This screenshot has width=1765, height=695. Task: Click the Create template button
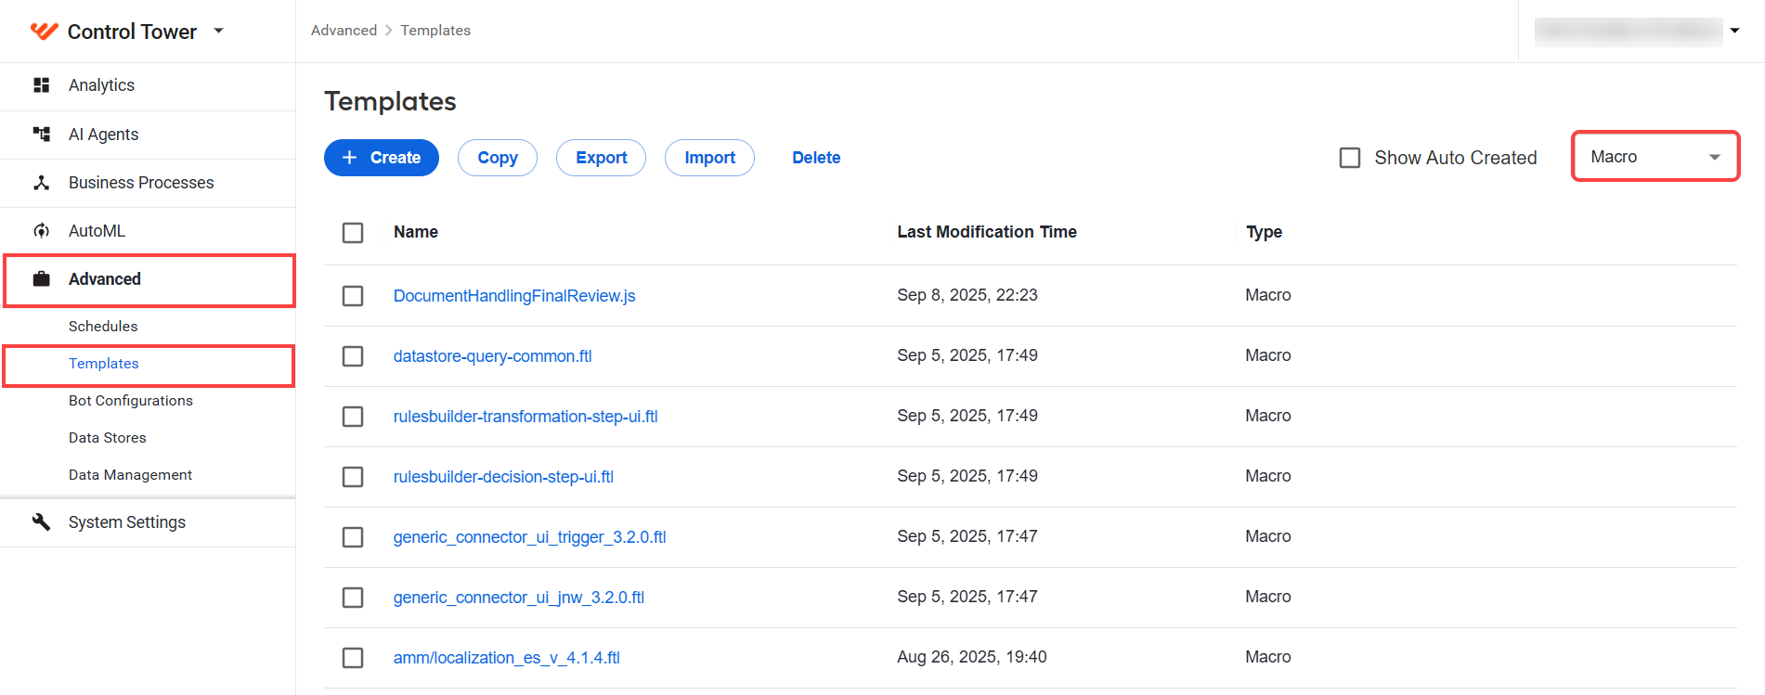click(382, 158)
